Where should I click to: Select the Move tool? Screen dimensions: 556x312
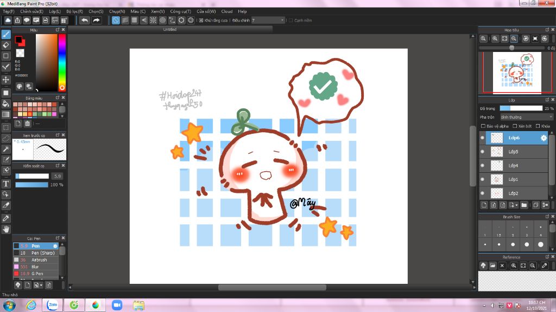pos(6,80)
